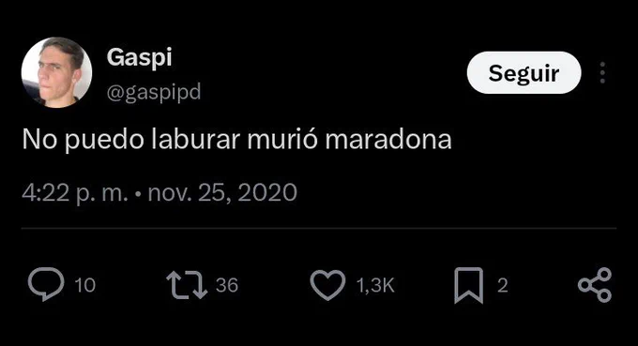Click the word "laburar" in the tweet
Viewport: 638px width, 346px height.
click(196, 140)
